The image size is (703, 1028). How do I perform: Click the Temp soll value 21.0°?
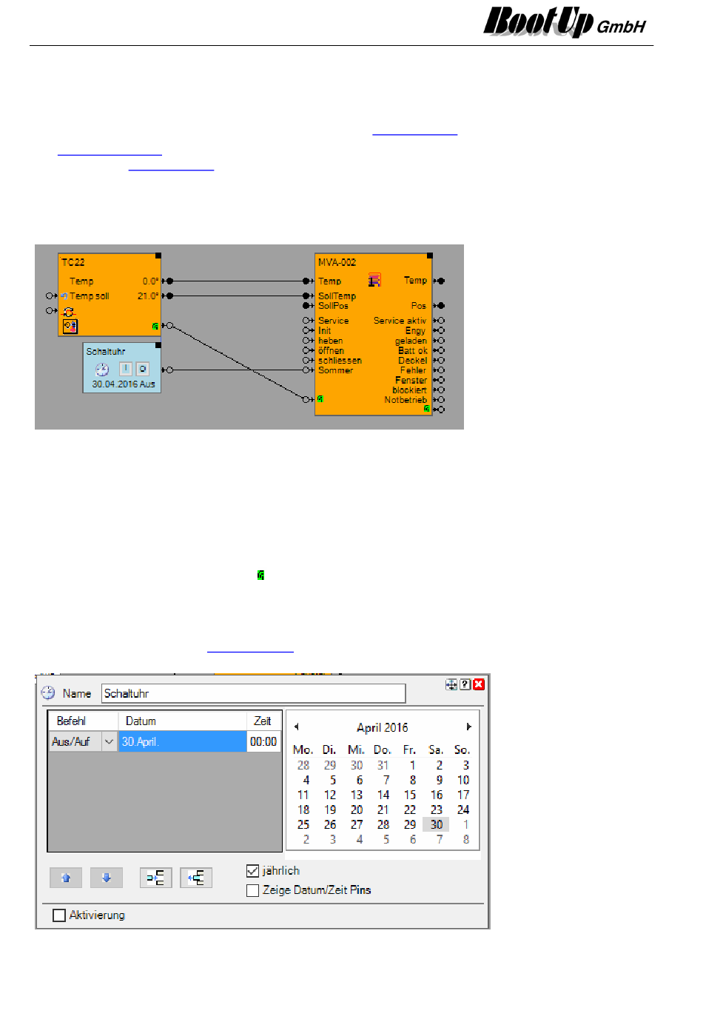click(148, 296)
